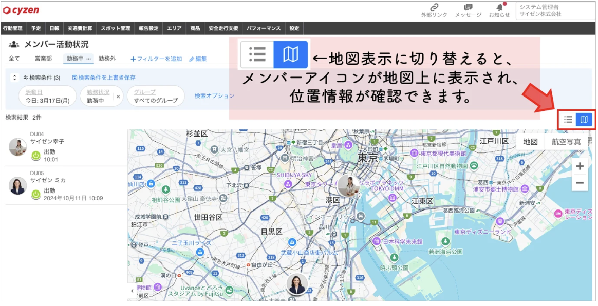Image resolution: width=598 pixels, height=306 pixels.
Task: Click 検索結果 2件 count text
Action: pyautogui.click(x=23, y=118)
